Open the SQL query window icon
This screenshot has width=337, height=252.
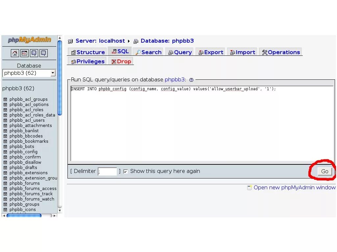tap(24, 53)
